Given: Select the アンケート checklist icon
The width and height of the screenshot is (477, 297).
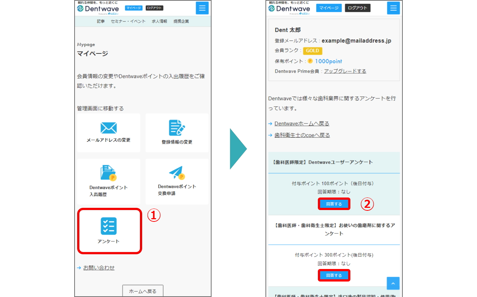Looking at the screenshot, I should point(109,226).
